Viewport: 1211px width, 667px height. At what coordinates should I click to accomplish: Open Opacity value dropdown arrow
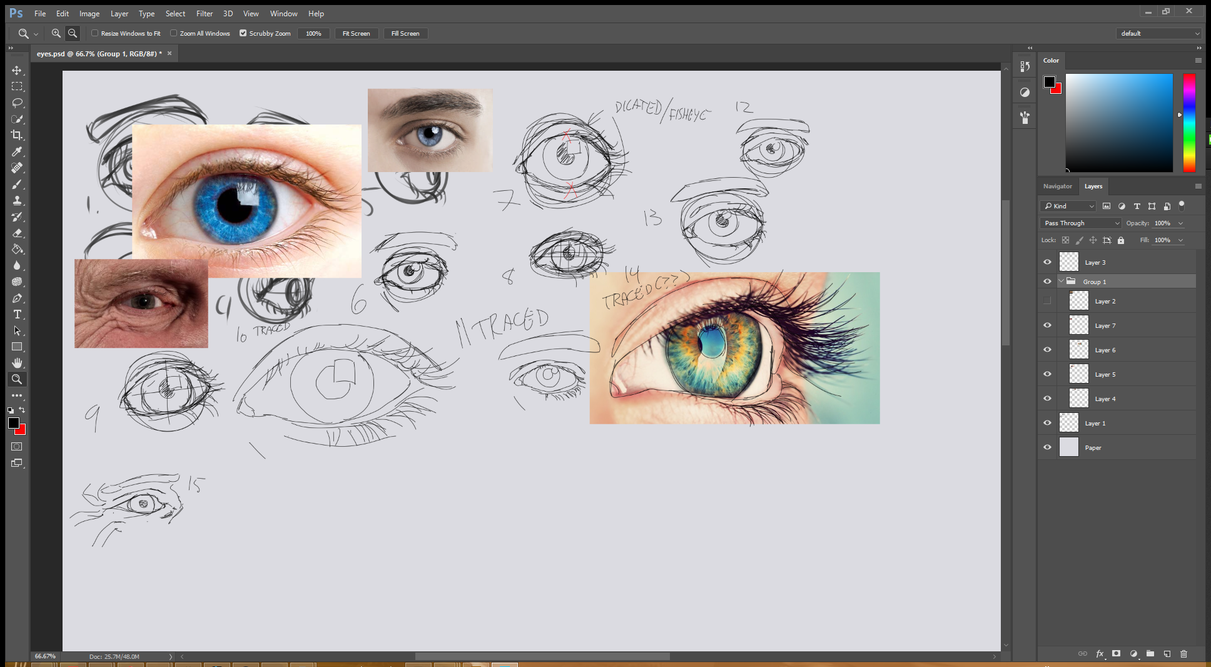tap(1181, 223)
